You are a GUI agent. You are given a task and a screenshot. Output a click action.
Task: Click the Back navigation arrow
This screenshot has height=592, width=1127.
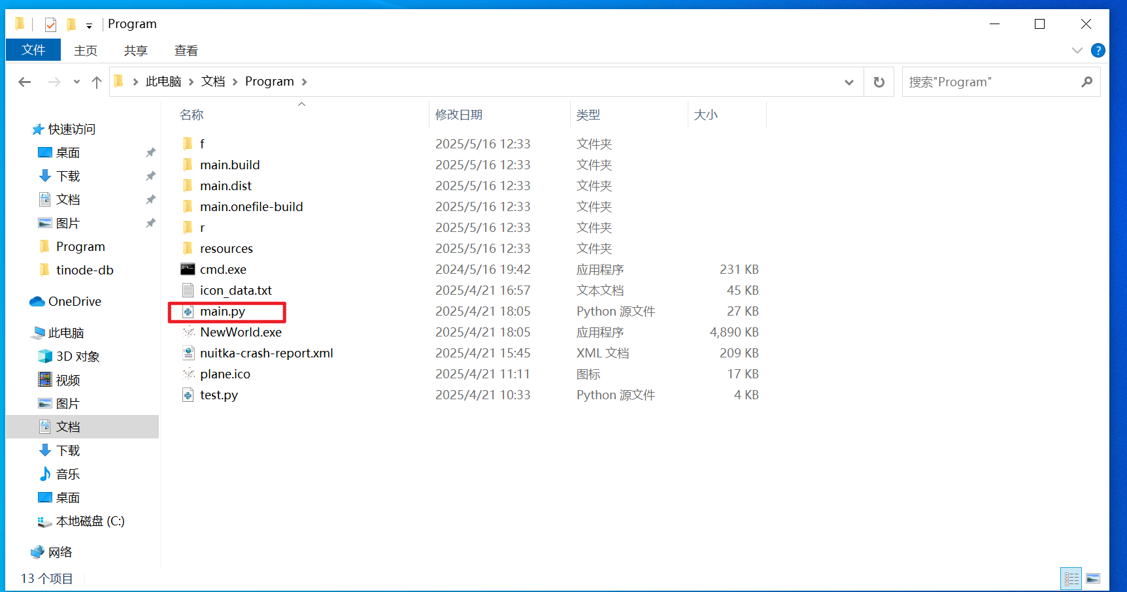pos(25,82)
